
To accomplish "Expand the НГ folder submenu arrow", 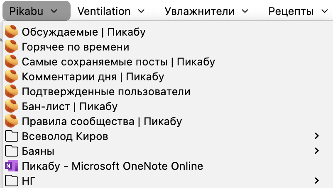I will click(317, 181).
